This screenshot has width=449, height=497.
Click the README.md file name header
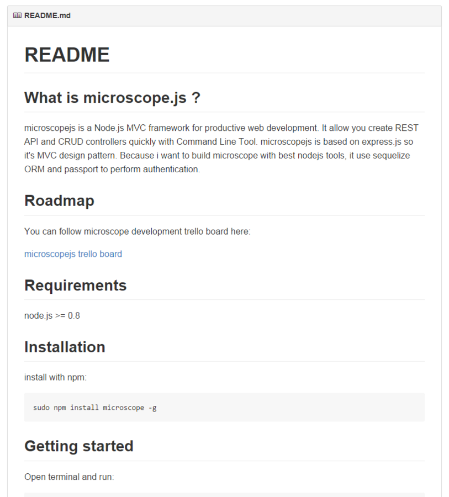[x=47, y=15]
